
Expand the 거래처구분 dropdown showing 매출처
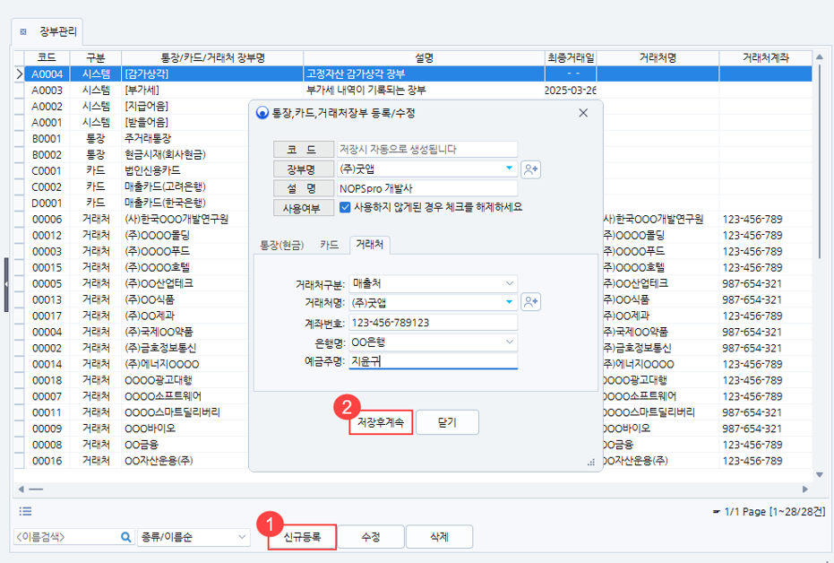point(509,283)
